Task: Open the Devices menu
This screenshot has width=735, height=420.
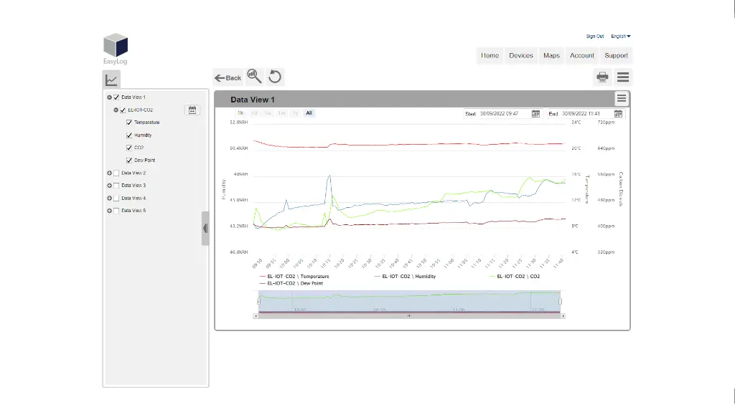Action: [x=521, y=55]
